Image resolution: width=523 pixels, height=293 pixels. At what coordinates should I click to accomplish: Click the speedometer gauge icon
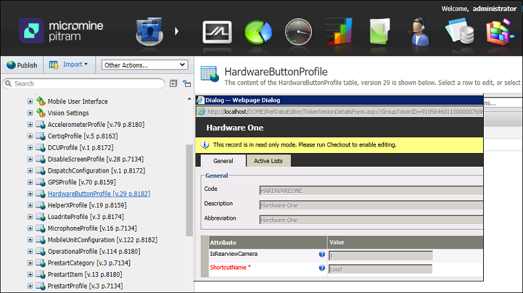tap(298, 31)
